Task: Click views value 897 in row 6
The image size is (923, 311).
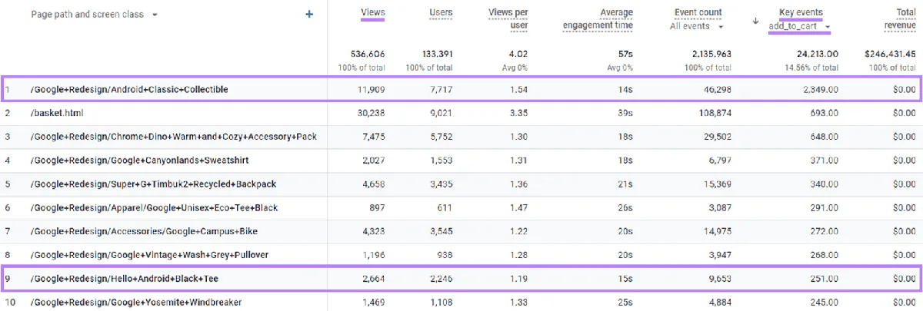Action: click(x=377, y=207)
